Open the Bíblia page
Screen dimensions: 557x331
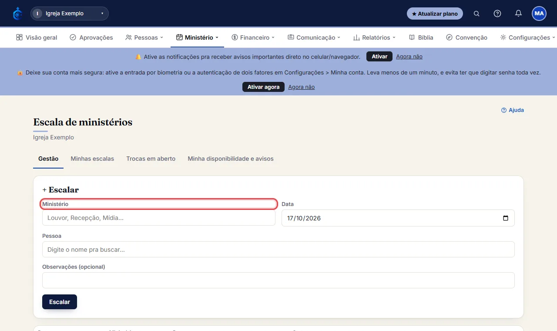coord(421,37)
